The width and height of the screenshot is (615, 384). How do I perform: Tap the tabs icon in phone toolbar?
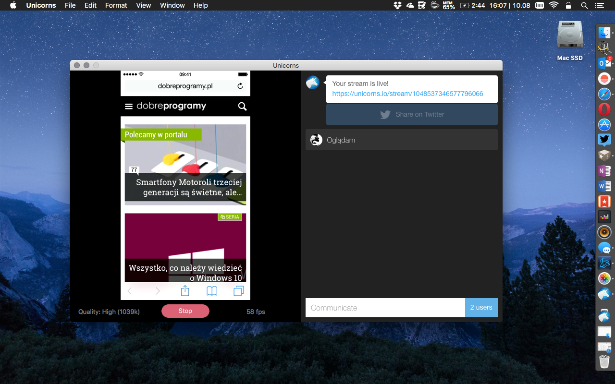239,291
